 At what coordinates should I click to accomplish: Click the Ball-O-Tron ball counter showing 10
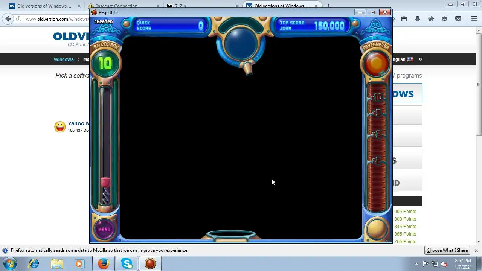tap(105, 63)
